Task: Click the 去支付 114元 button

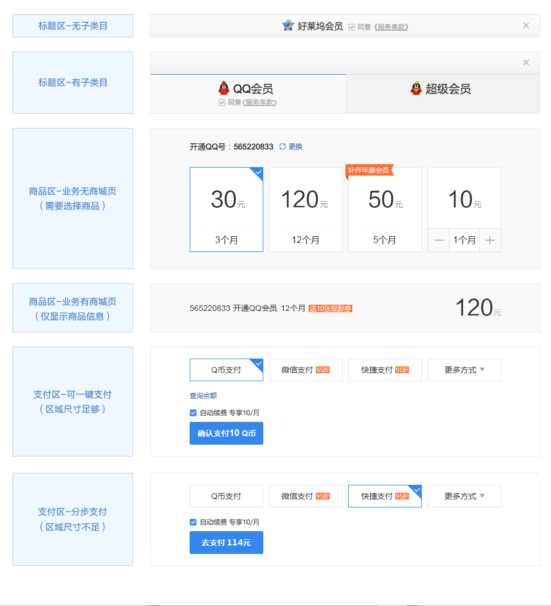Action: [x=227, y=543]
